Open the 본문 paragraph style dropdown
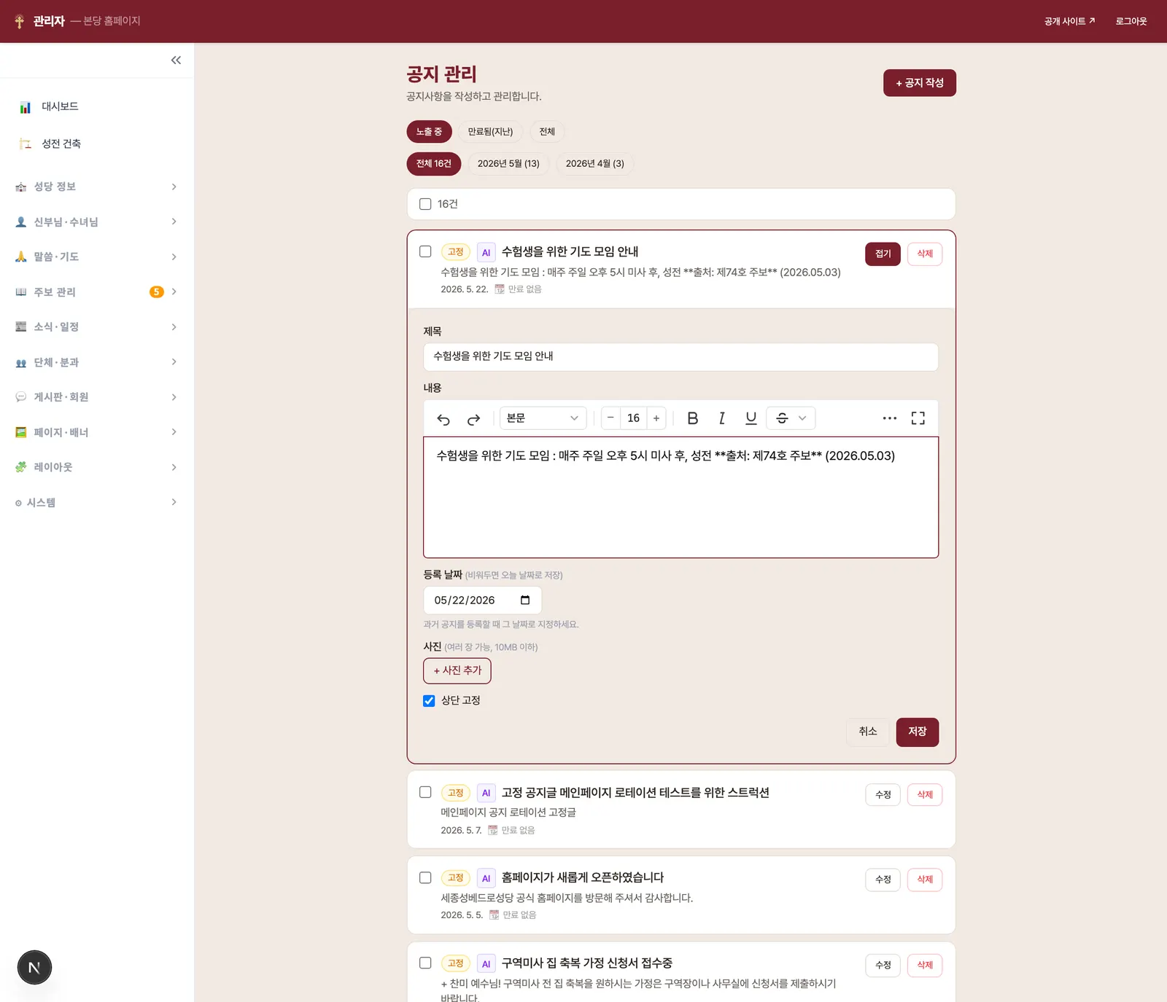The width and height of the screenshot is (1167, 1002). (543, 418)
